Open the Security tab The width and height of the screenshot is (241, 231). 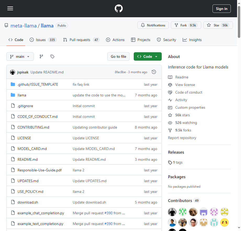coord(166,40)
